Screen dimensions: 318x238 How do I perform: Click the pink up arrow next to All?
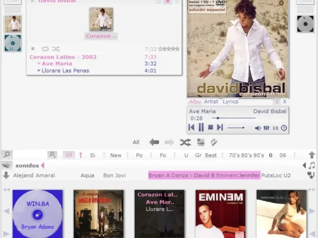(81, 155)
